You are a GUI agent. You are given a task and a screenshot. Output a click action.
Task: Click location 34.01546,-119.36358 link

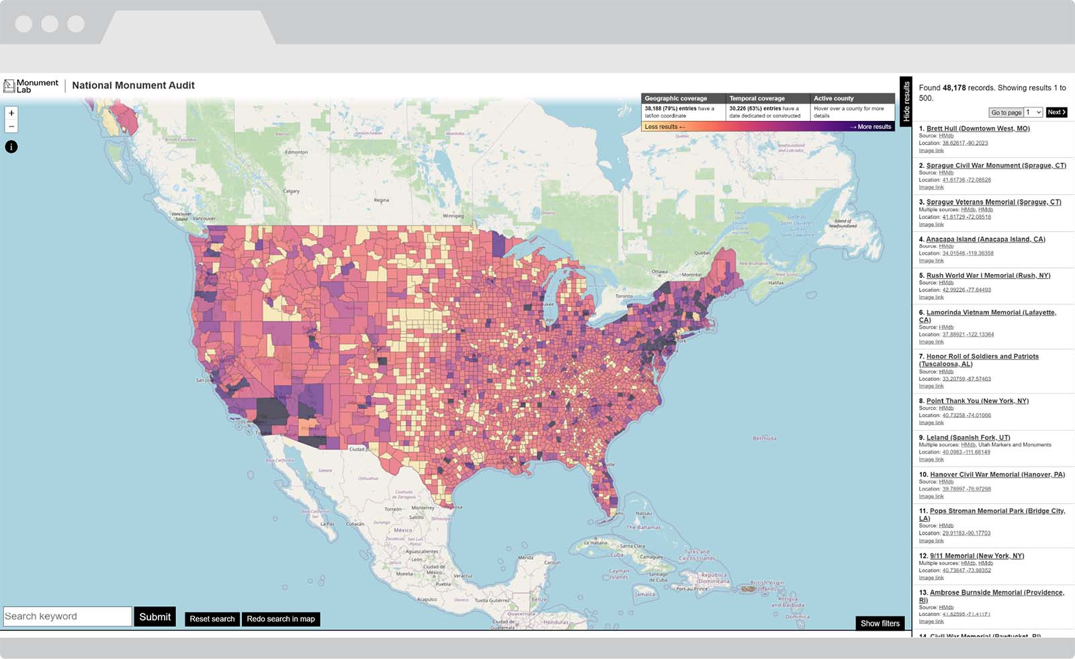click(x=967, y=253)
